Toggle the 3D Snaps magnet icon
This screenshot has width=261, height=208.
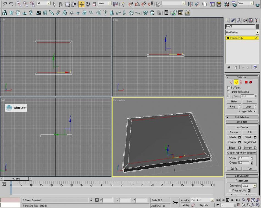pyautogui.click(x=131, y=4)
